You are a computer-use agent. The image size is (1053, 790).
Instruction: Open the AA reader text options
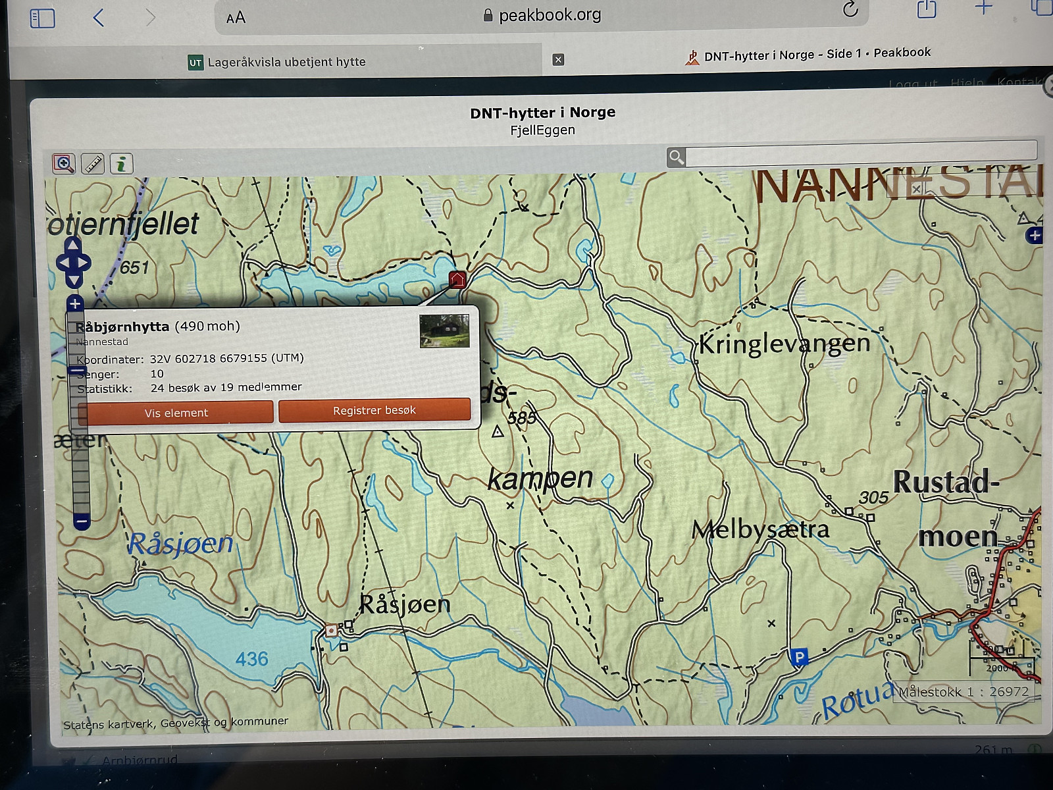236,18
